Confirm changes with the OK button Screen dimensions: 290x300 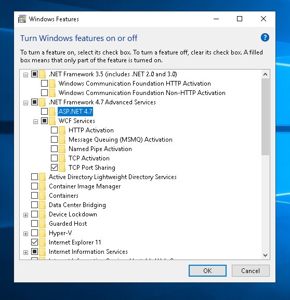(x=207, y=270)
